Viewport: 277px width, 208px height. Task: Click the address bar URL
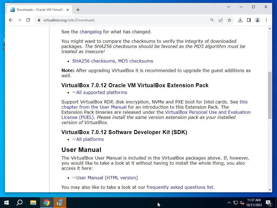(69, 20)
